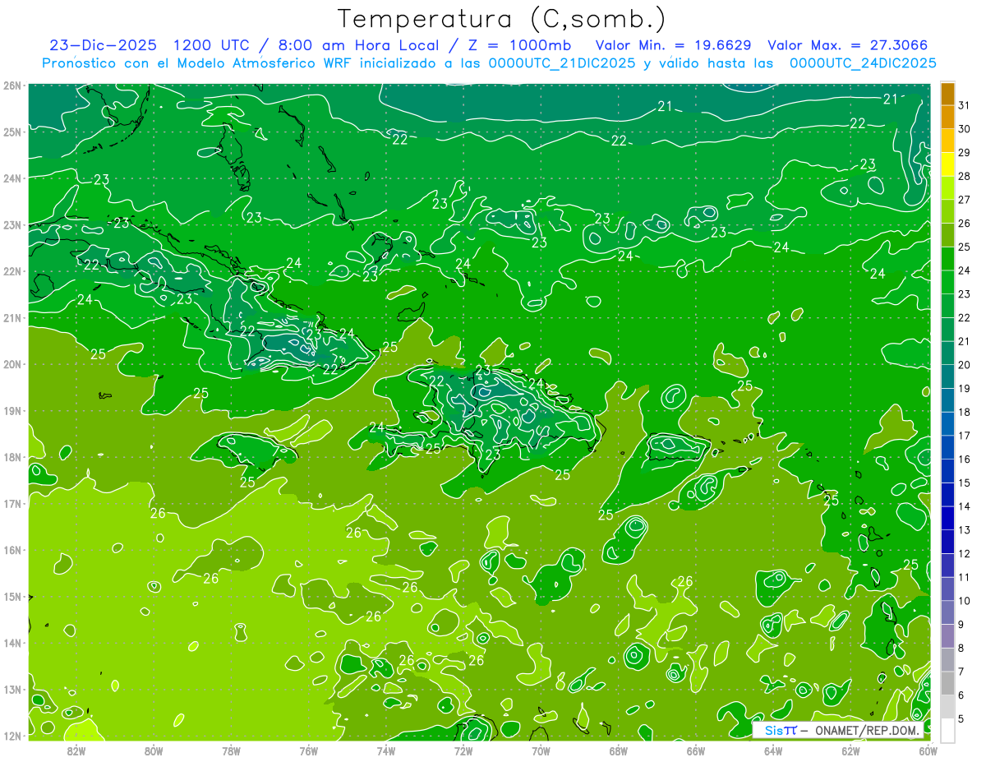Click the "70W" longitude axis label

[x=541, y=750]
